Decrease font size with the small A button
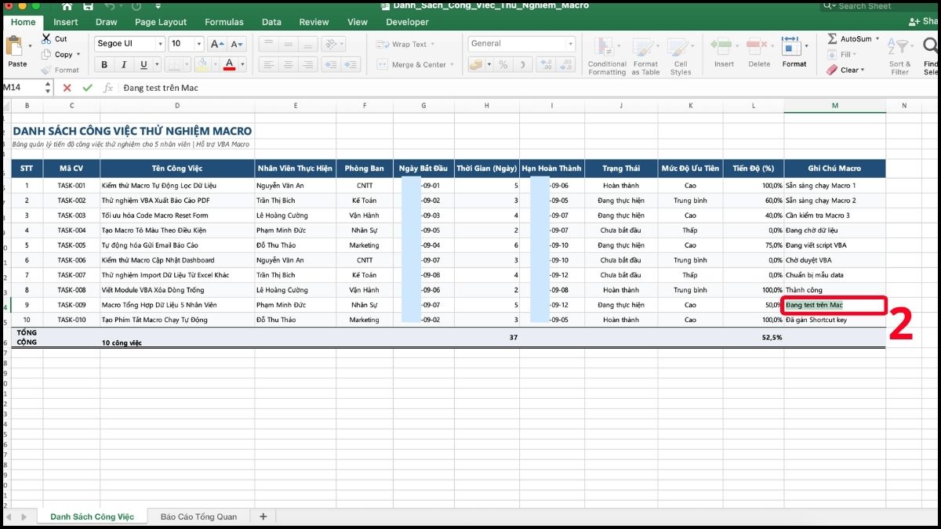This screenshot has width=941, height=529. point(236,44)
